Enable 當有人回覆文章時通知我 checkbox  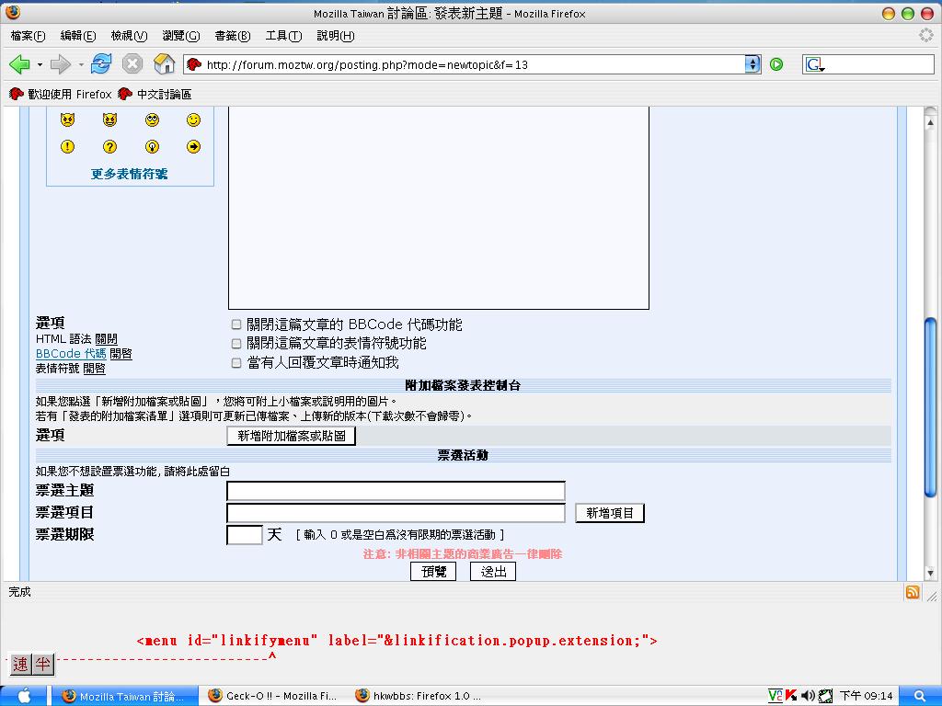click(236, 362)
